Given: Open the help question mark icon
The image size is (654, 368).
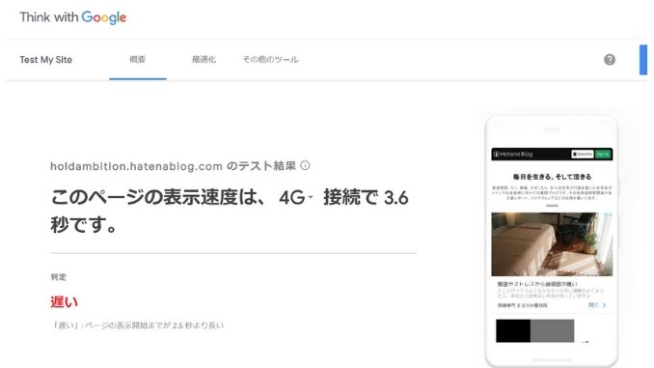Looking at the screenshot, I should [x=610, y=60].
